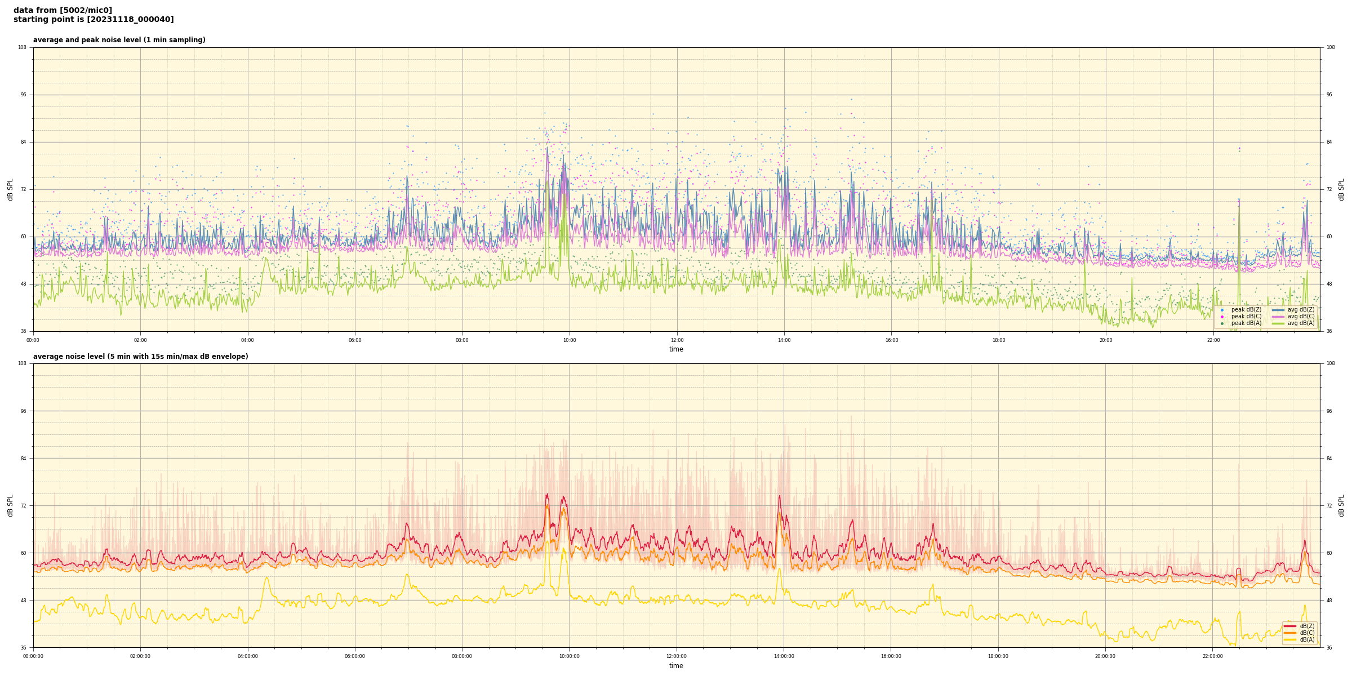Click left 'dB SPL' label of top chart
Viewport: 1352px width, 676px height.
[x=10, y=189]
